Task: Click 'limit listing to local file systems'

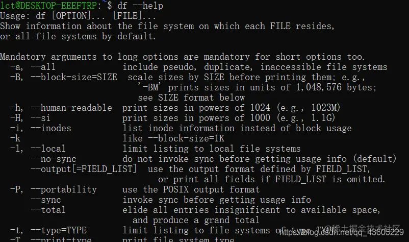Action: pos(212,149)
